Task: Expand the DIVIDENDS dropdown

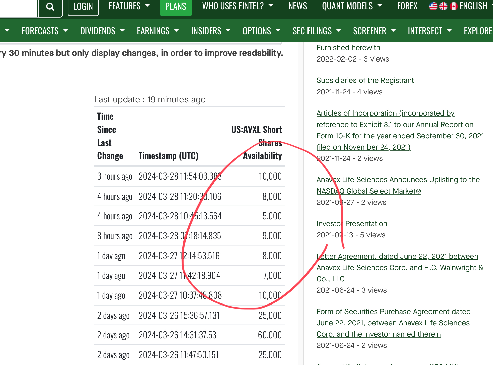Action: [102, 31]
